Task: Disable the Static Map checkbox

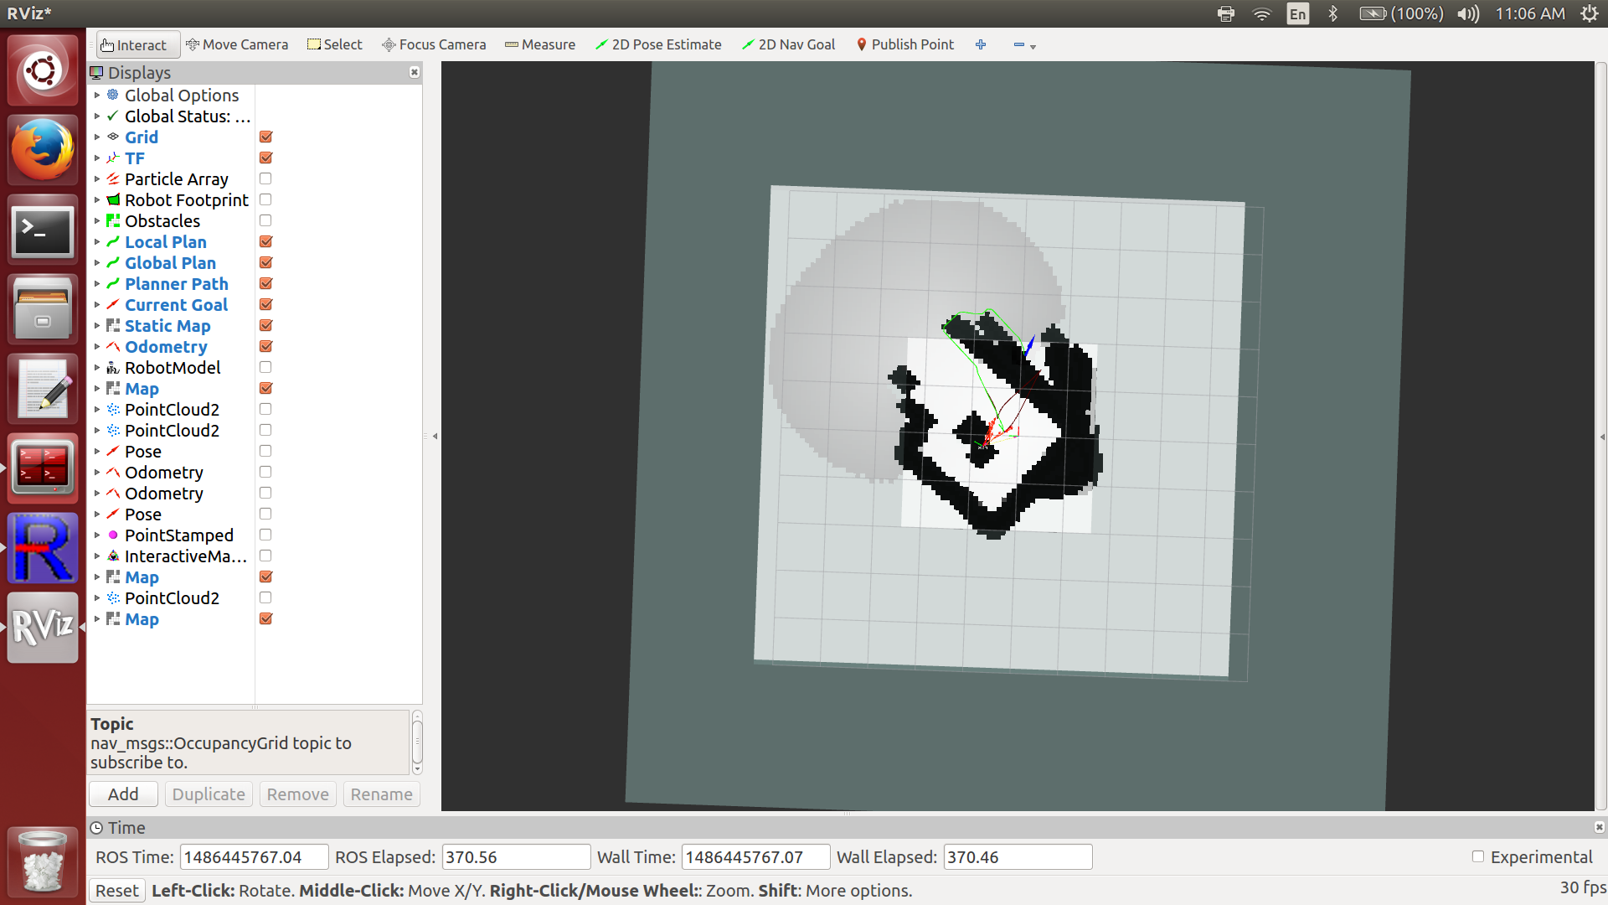Action: coord(265,325)
